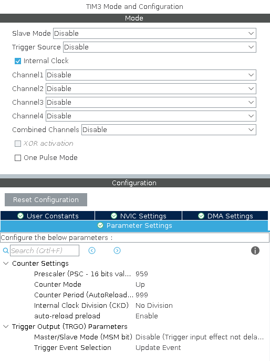
Task: Open the Channel2 dropdown
Action: tap(151, 88)
